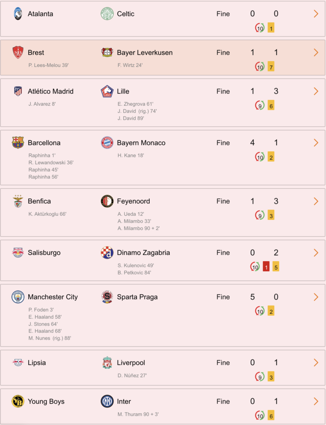Click the Atalanta club crest
This screenshot has width=326, height=425.
pyautogui.click(x=18, y=14)
